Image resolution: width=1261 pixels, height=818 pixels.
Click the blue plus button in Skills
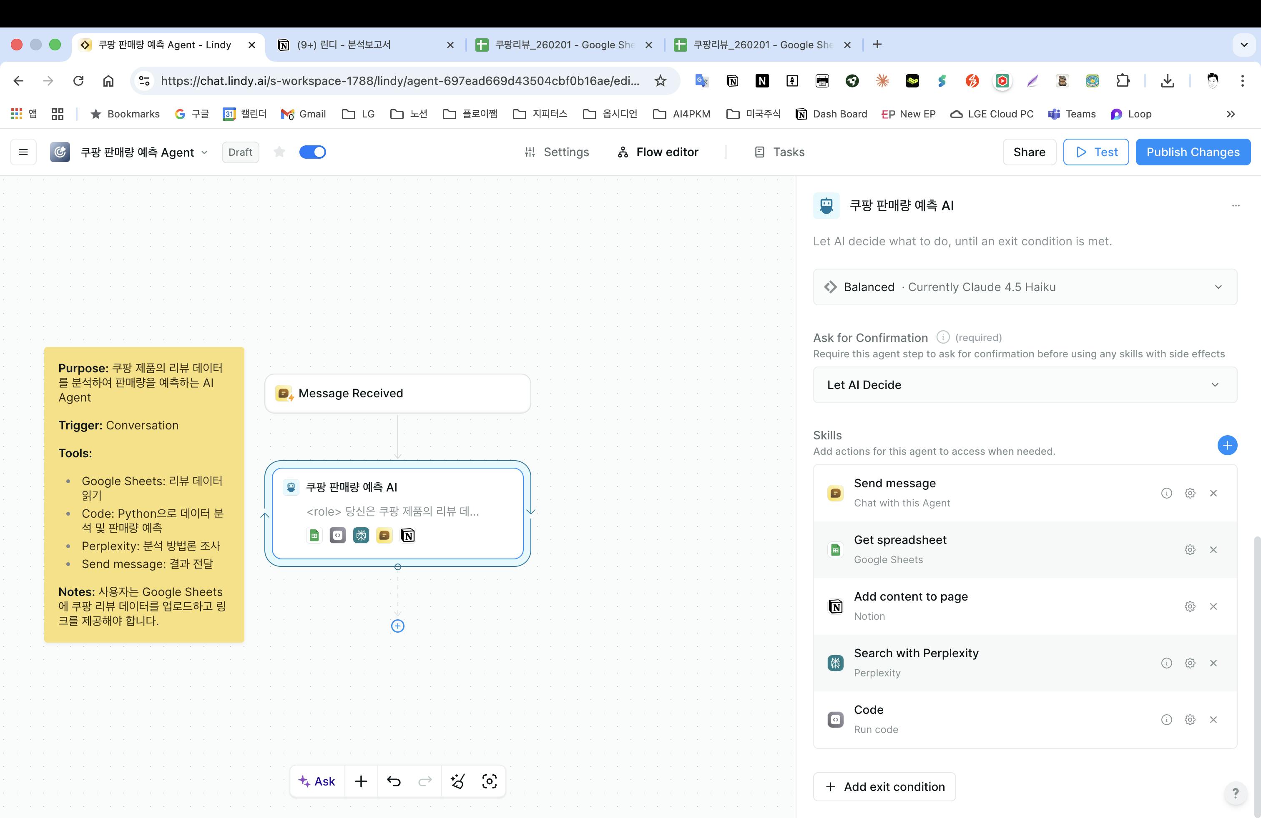1227,445
